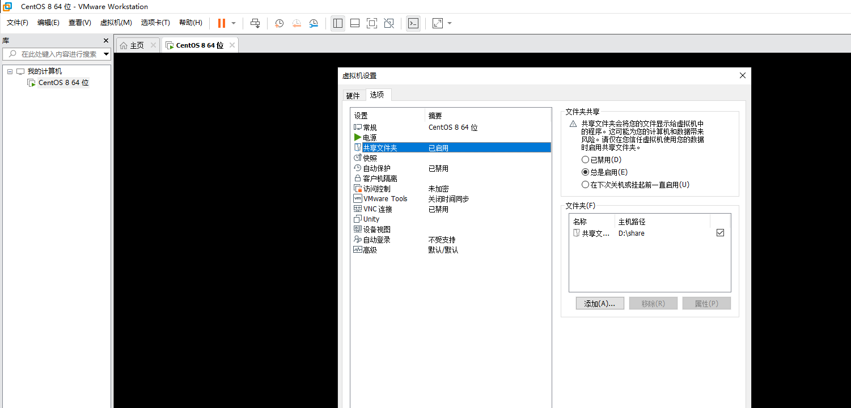Close the 虚拟机设置 dialog
This screenshot has width=851, height=408.
tap(743, 75)
